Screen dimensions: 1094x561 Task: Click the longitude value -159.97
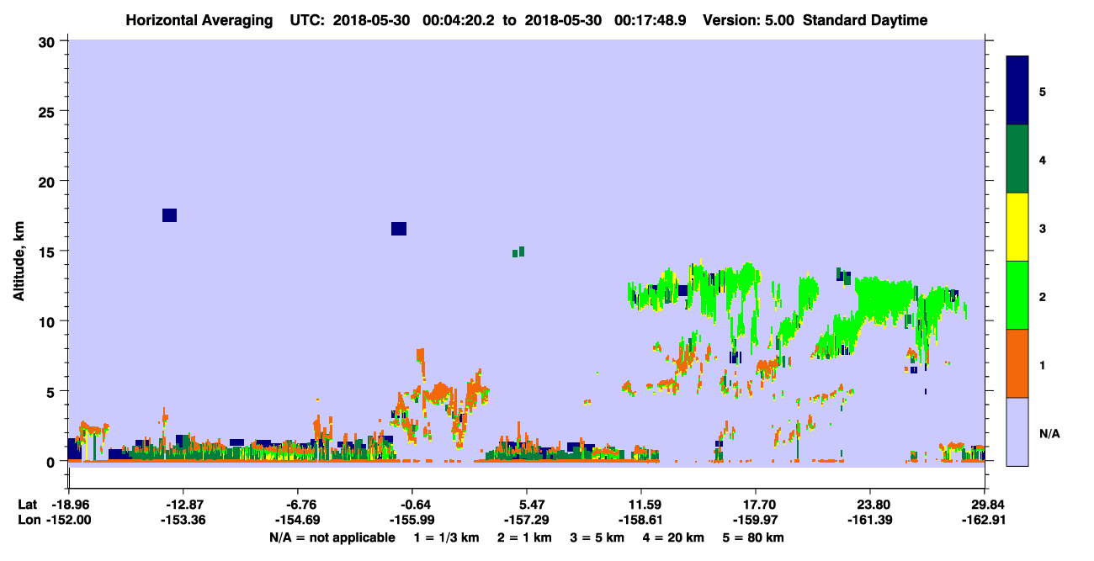click(x=756, y=520)
